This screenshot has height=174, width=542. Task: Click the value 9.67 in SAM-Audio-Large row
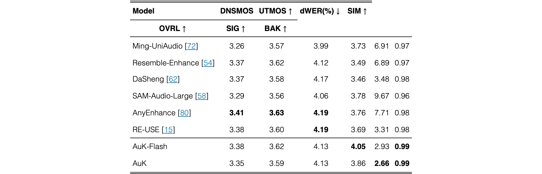pos(382,96)
